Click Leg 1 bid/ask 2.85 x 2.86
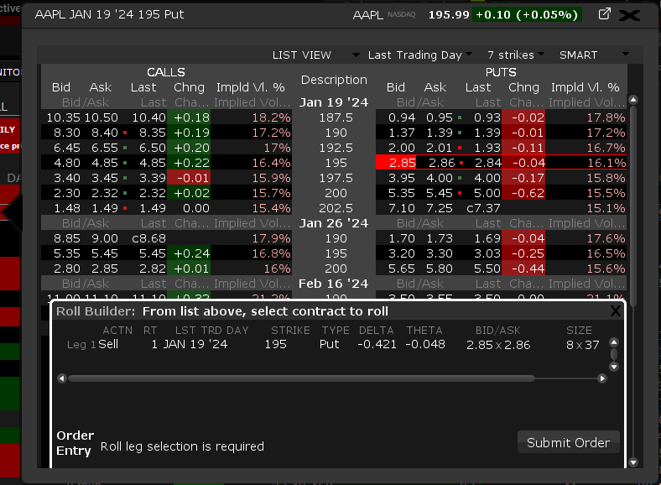Image resolution: width=661 pixels, height=485 pixels. coord(498,345)
